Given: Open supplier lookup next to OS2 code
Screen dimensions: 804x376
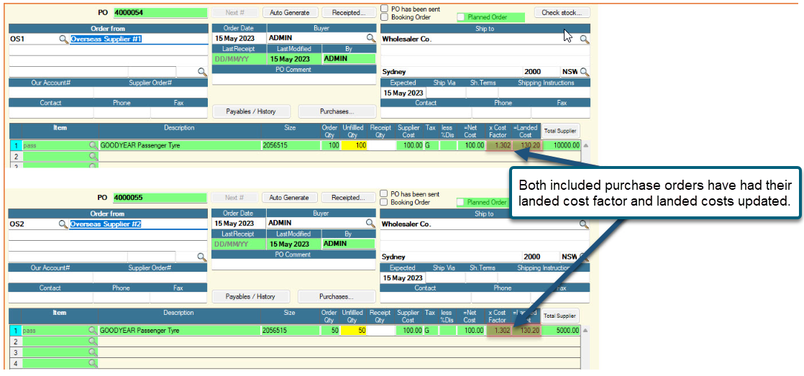Looking at the screenshot, I should coord(63,224).
